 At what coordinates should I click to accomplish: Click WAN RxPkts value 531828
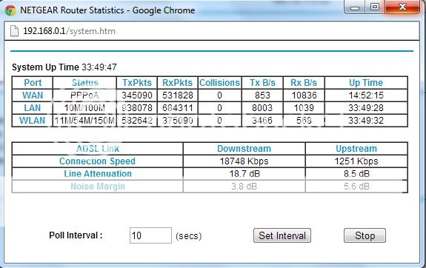[178, 96]
